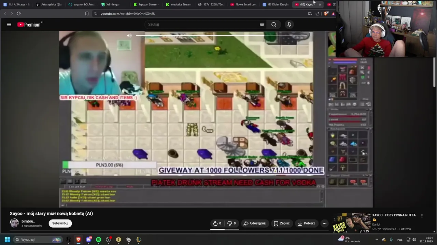Switch to the GS Didier Drogba tab
Image resolution: width=437 pixels, height=245 pixels.
tap(276, 4)
